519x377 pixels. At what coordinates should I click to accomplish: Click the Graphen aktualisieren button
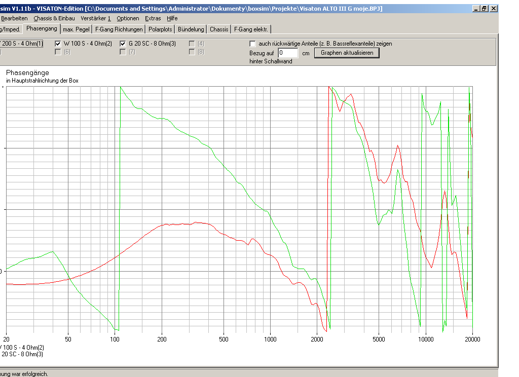[347, 53]
